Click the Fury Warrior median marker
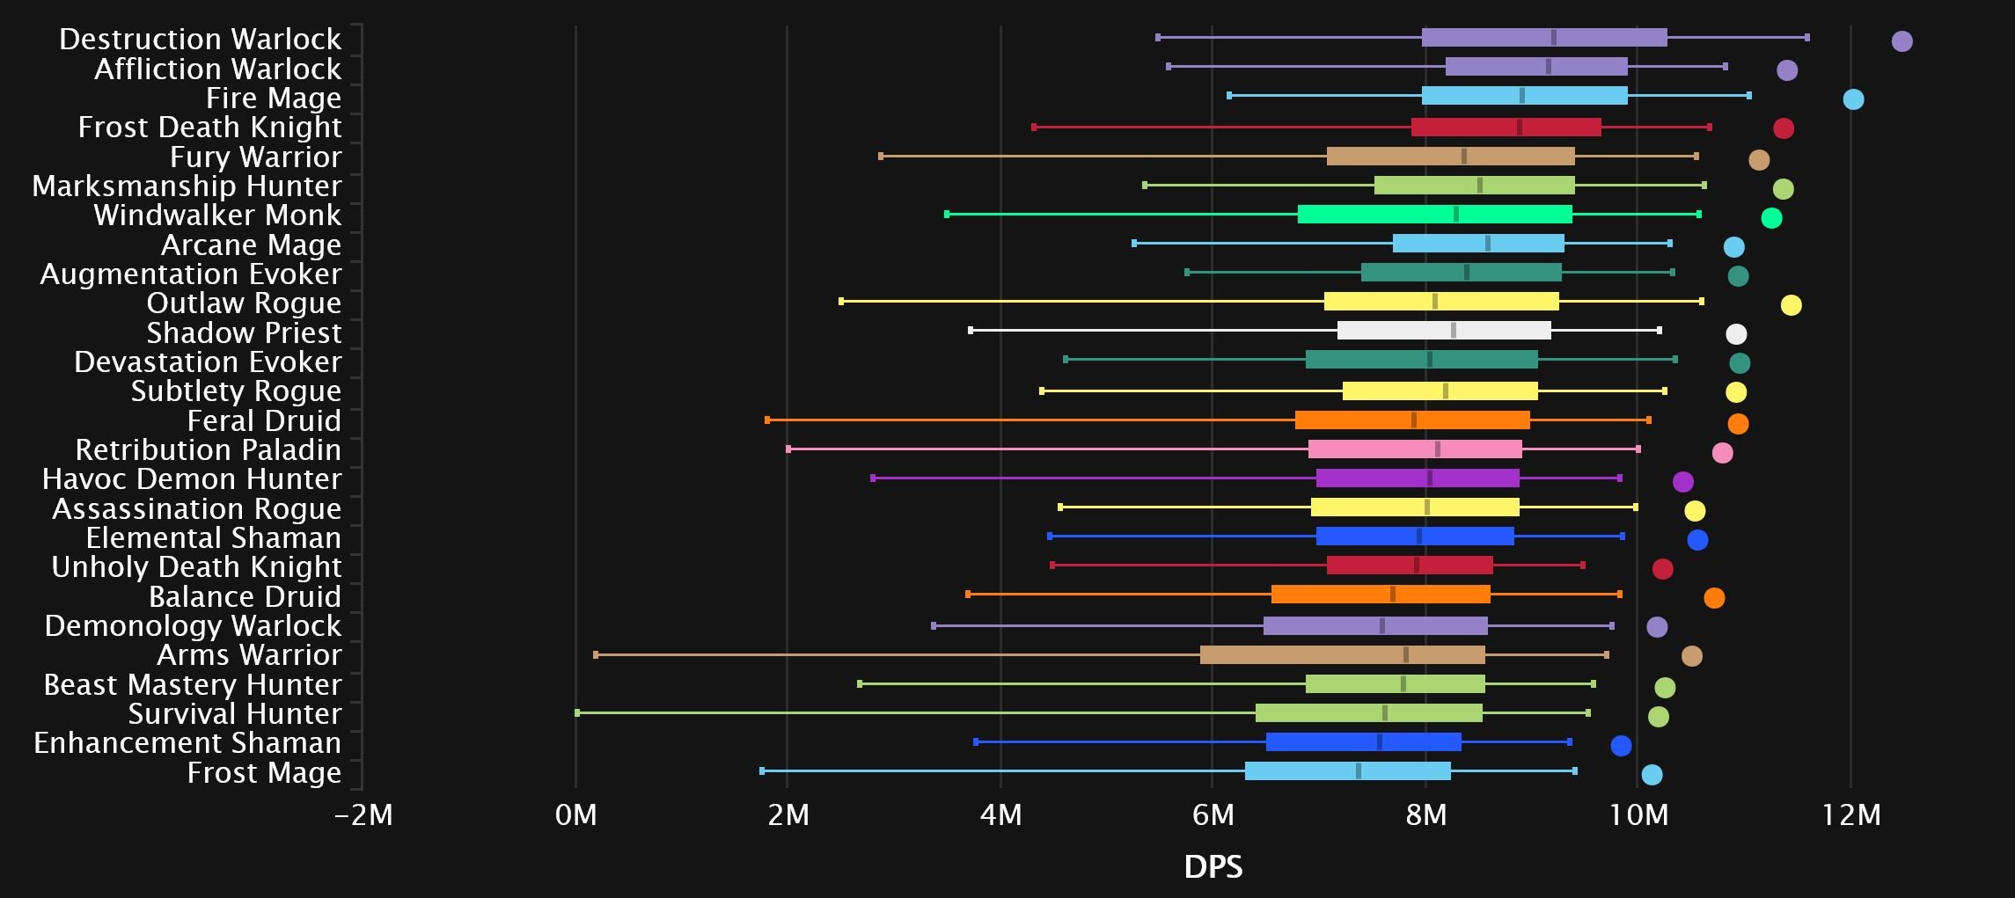Image resolution: width=2015 pixels, height=898 pixels. [1463, 157]
